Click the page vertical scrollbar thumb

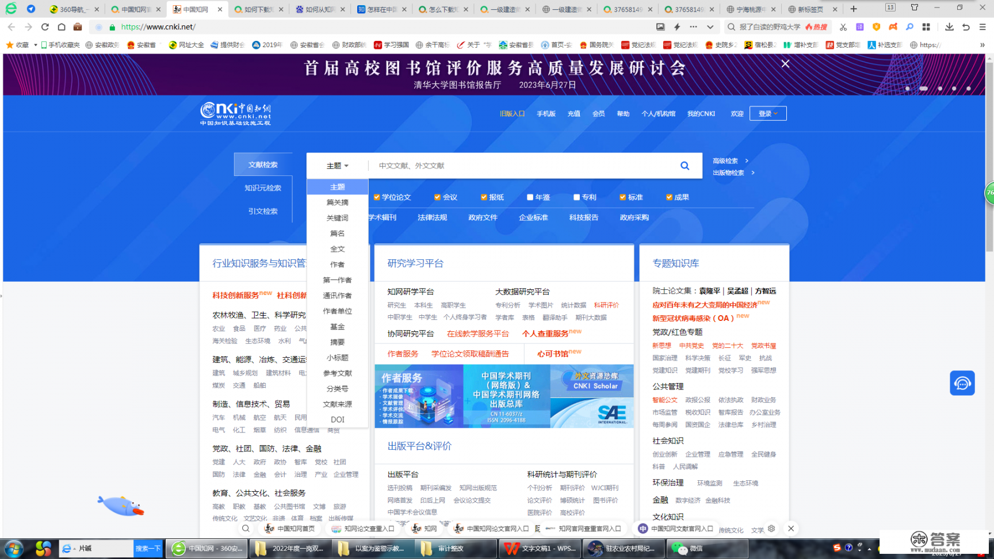(x=989, y=155)
